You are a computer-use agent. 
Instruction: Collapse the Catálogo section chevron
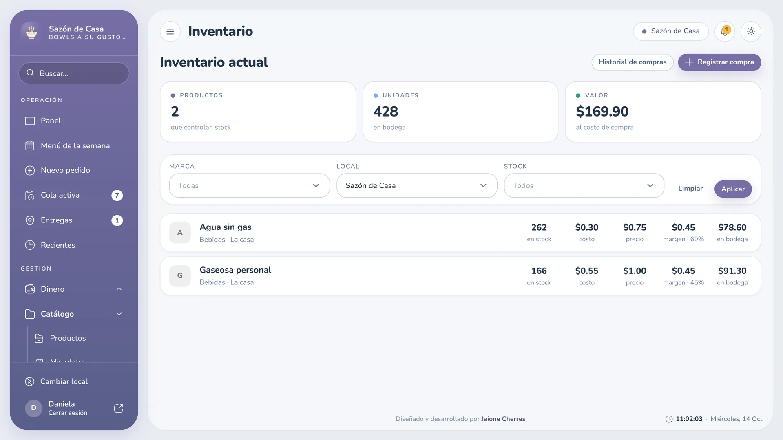tap(119, 314)
